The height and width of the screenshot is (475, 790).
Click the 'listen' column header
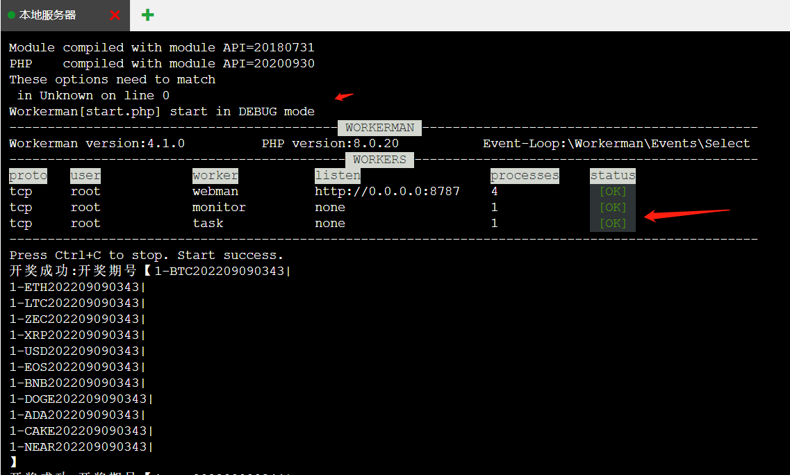tap(338, 176)
